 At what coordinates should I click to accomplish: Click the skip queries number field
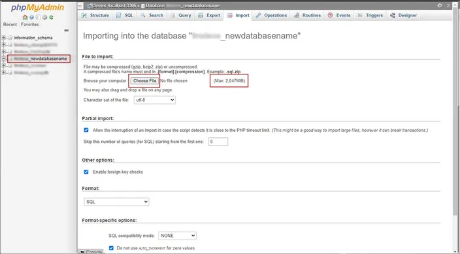pos(218,142)
